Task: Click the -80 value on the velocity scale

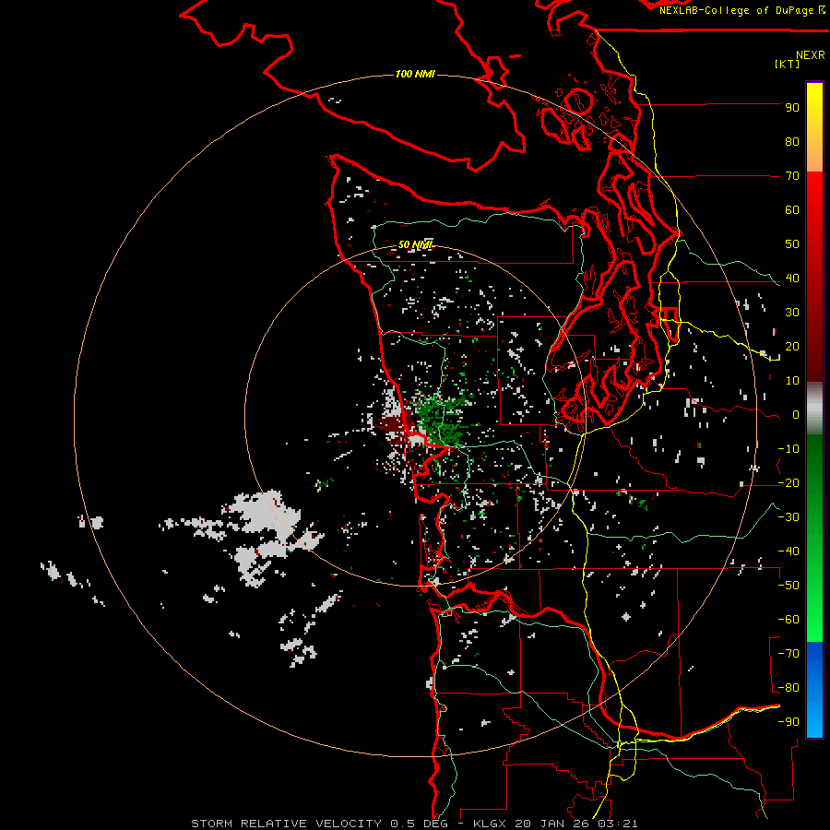Action: (788, 688)
